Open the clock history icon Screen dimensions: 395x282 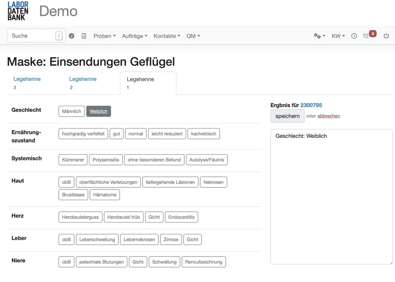click(x=354, y=36)
